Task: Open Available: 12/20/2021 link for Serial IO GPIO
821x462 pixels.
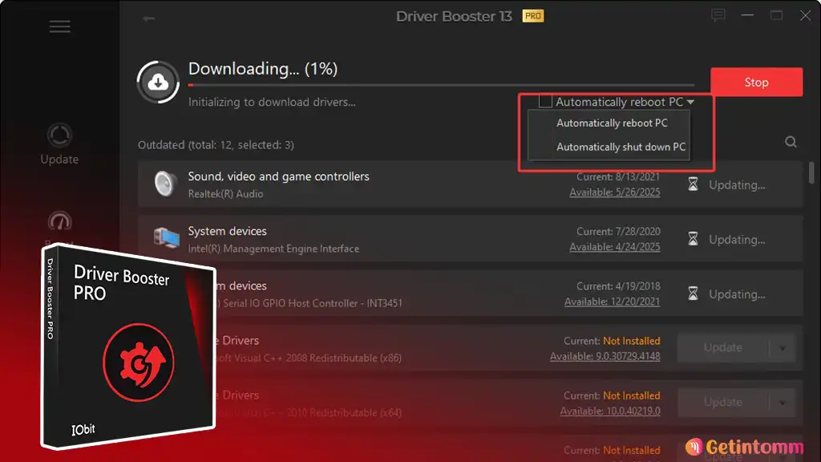Action: tap(612, 302)
